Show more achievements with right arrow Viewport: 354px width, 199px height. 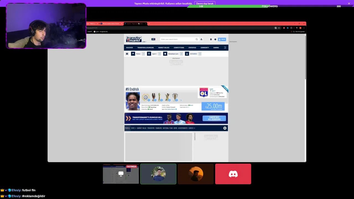[181, 100]
